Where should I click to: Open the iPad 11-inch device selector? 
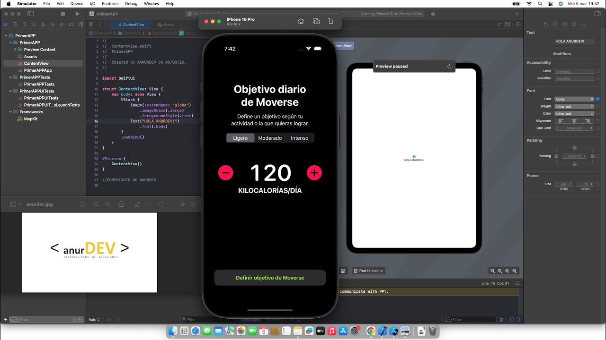pyautogui.click(x=368, y=271)
